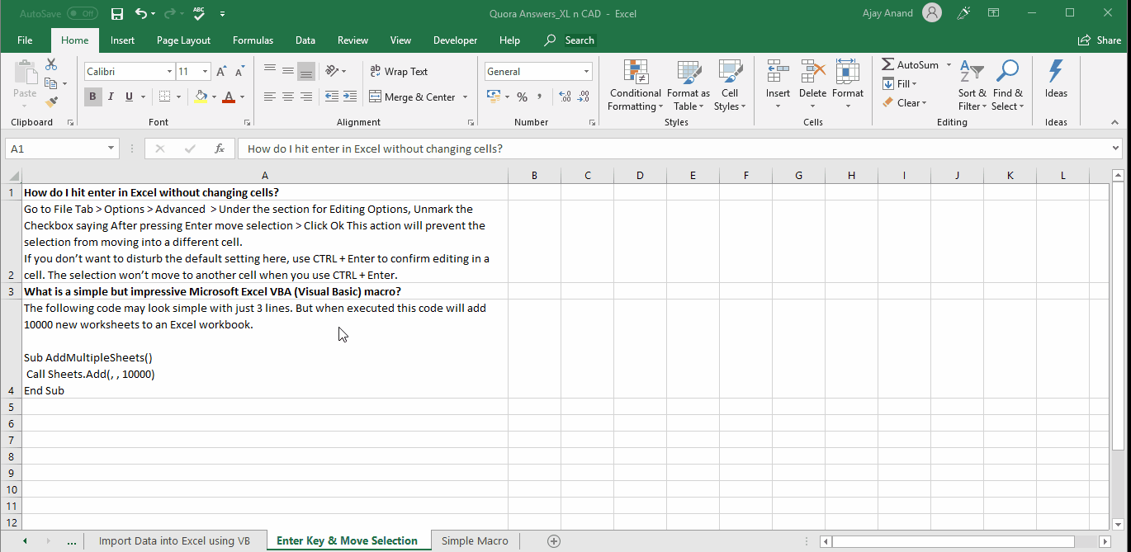Click the Share button

(1100, 40)
